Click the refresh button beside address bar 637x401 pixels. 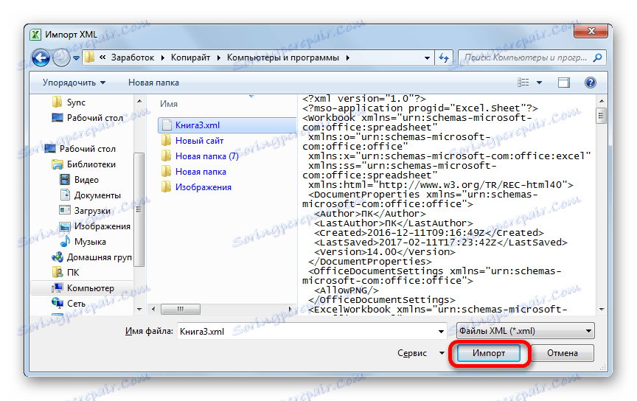[x=444, y=58]
